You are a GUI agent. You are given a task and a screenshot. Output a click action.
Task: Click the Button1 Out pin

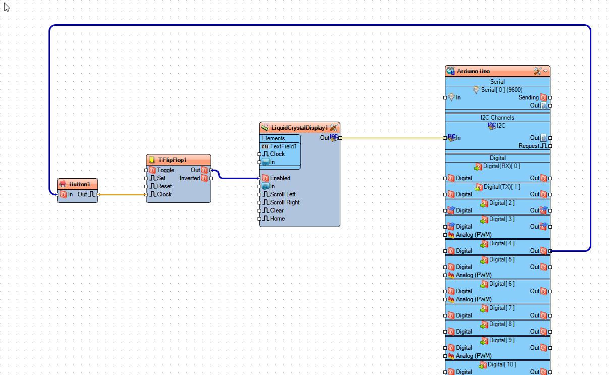[97, 194]
